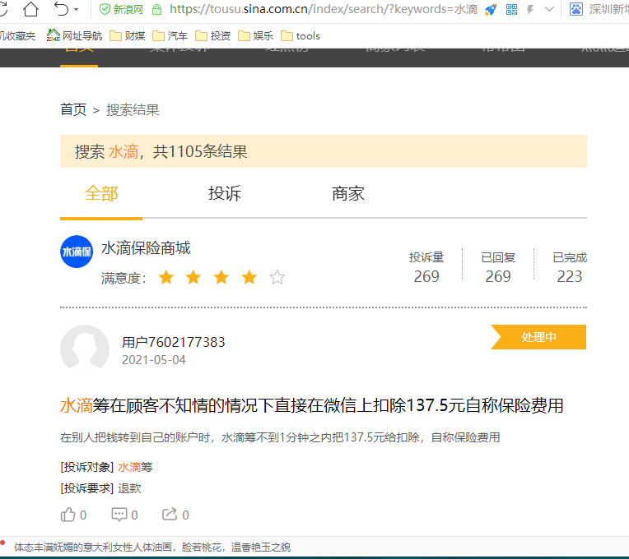Expand the address bar dropdown chevron
Screen dimensions: 629x559
(549, 9)
